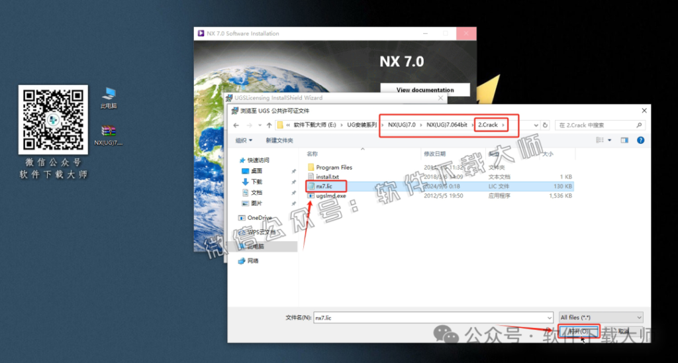
Task: Select NX(UG)7.064bit breadcrumb segment
Action: pyautogui.click(x=446, y=125)
